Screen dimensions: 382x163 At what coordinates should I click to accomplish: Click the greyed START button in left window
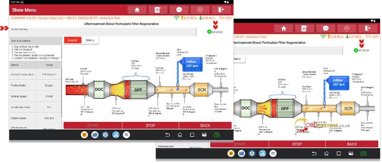pos(93,125)
